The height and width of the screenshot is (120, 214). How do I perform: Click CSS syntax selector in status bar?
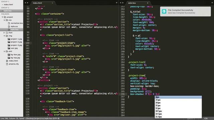click(206, 119)
